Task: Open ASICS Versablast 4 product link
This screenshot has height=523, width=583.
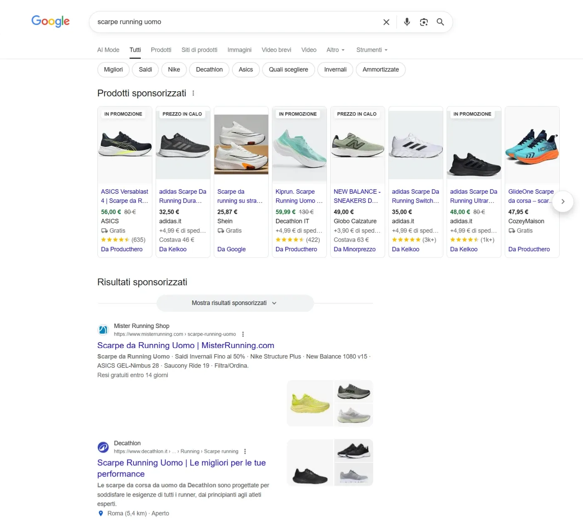Action: 125,196
